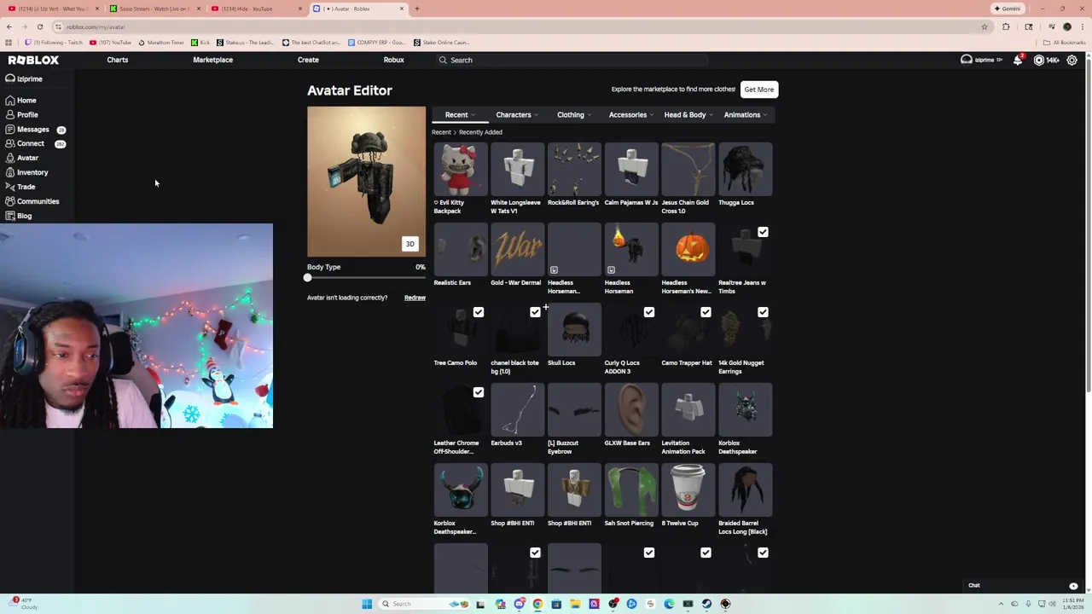The image size is (1092, 614).
Task: Uncheck Camo Trapper Hat item
Action: [706, 312]
